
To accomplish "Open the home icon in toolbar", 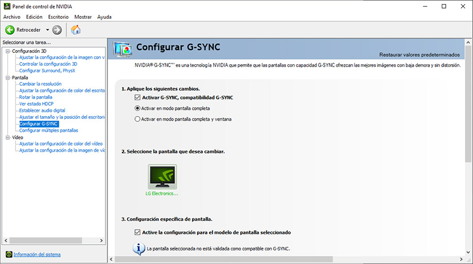I will (75, 30).
